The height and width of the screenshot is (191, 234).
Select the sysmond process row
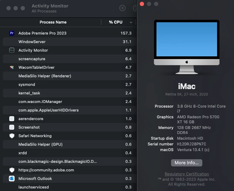[x=70, y=84]
